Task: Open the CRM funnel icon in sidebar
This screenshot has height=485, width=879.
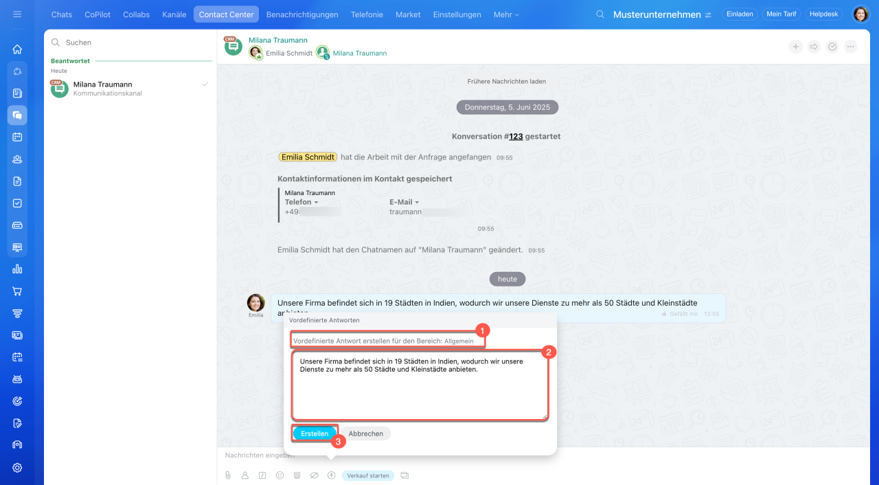Action: click(x=17, y=313)
